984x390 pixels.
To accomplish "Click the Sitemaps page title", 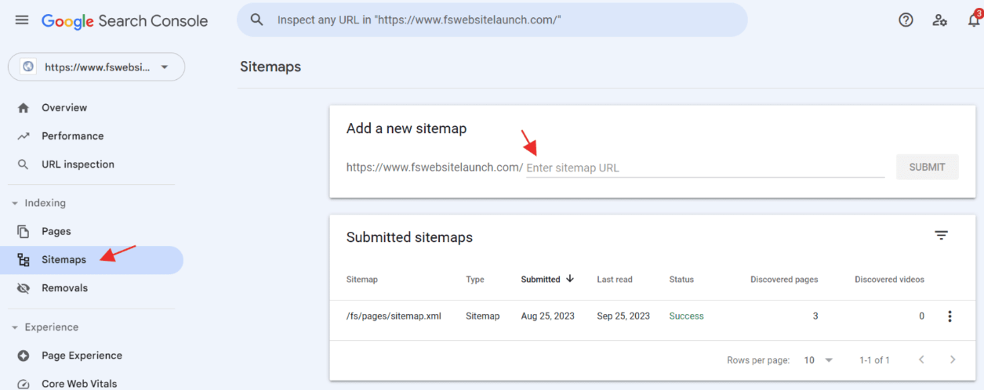I will click(x=271, y=67).
